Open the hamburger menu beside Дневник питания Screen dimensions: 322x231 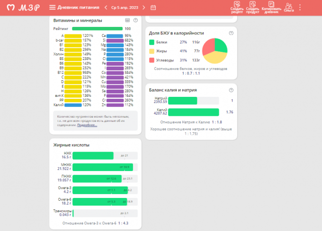[x=52, y=8]
